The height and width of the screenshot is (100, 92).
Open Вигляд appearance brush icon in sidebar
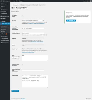pyautogui.click(x=1, y=21)
